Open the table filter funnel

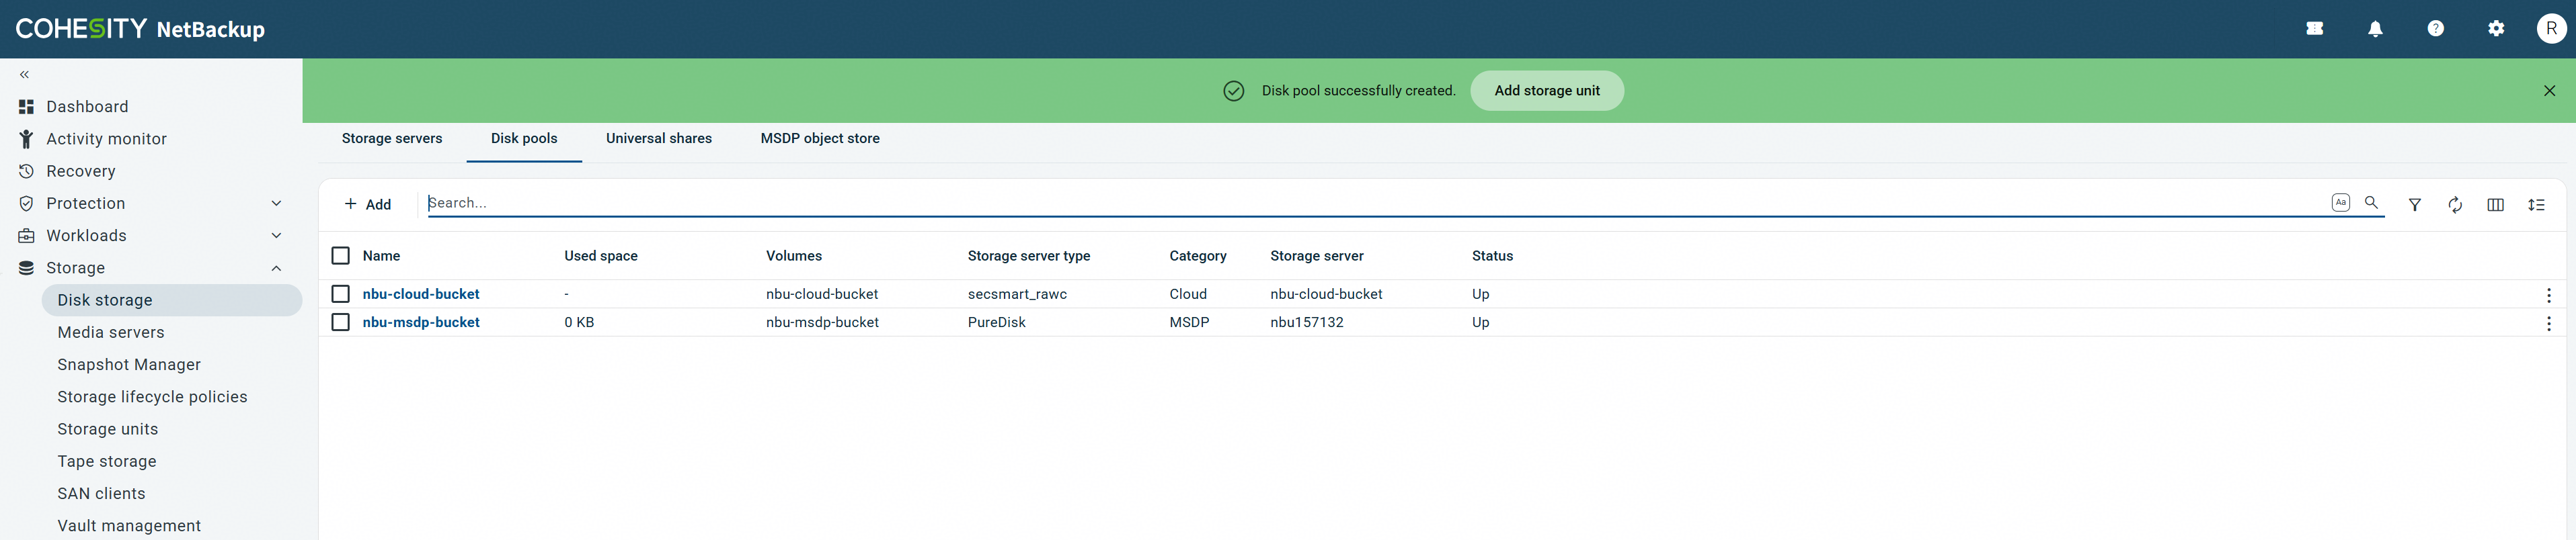(2414, 205)
